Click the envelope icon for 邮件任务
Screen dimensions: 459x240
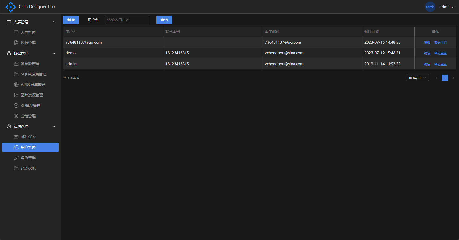point(16,137)
